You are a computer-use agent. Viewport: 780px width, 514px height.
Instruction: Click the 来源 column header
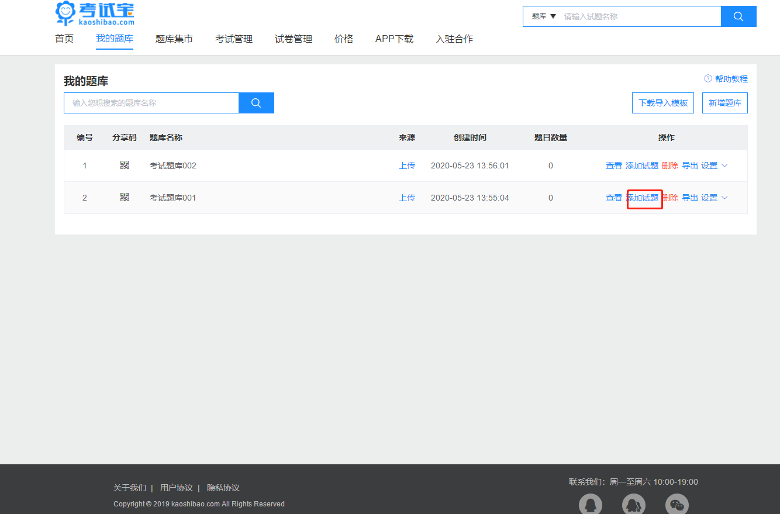click(407, 137)
